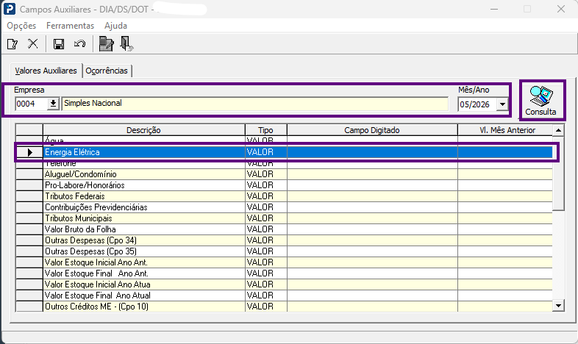Click the New record toolbar icon

(13, 44)
